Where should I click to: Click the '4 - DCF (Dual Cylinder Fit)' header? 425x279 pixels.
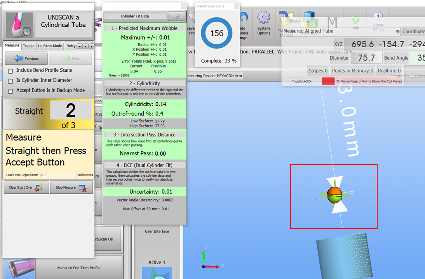[x=145, y=165]
